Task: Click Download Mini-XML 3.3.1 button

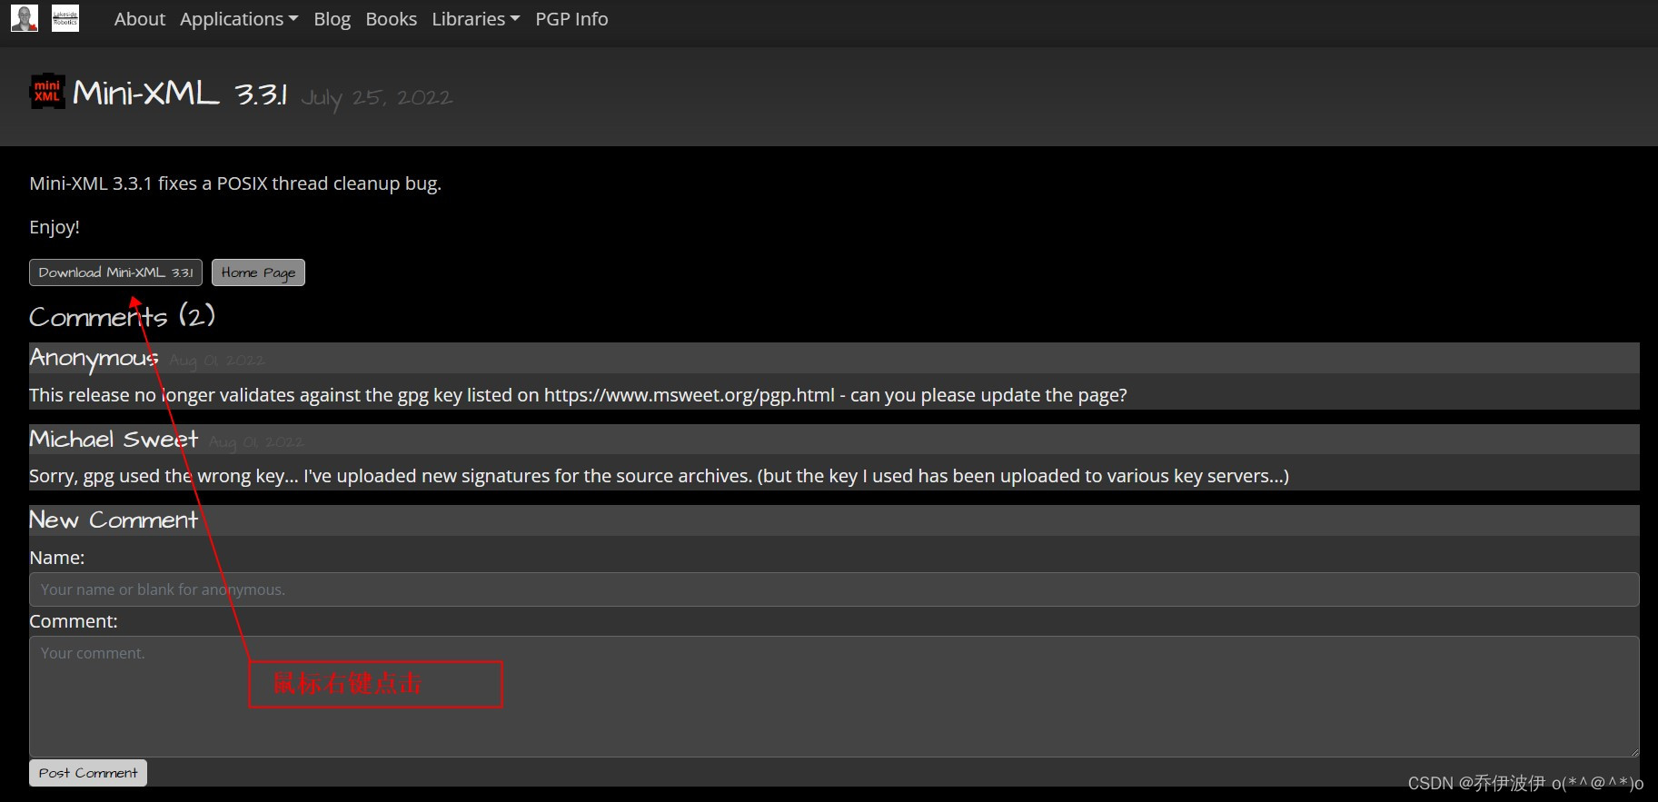Action: coord(115,272)
